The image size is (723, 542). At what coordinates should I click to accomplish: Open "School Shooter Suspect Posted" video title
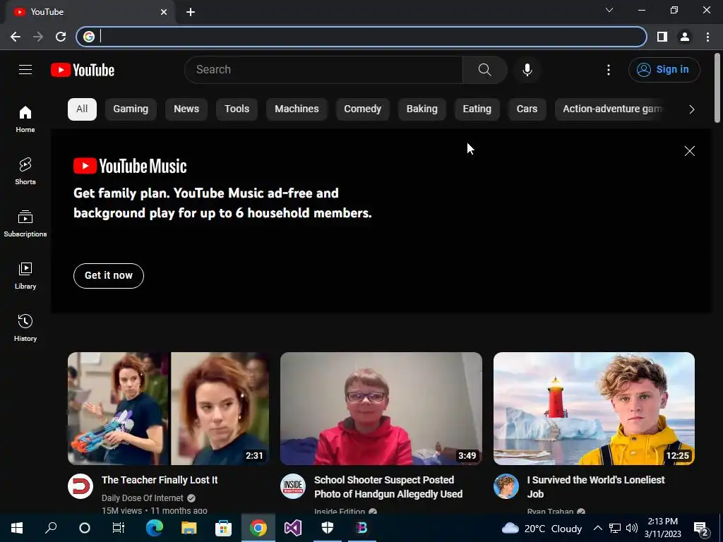tap(388, 487)
